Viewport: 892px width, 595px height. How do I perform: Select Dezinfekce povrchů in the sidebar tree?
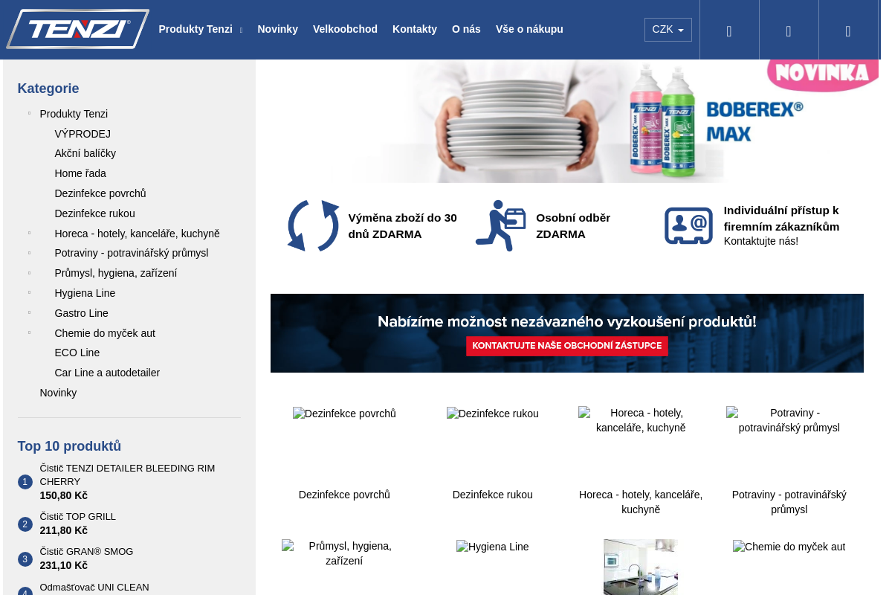click(x=100, y=193)
